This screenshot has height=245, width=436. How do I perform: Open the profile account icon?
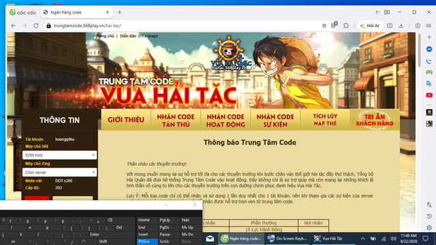pos(418,26)
